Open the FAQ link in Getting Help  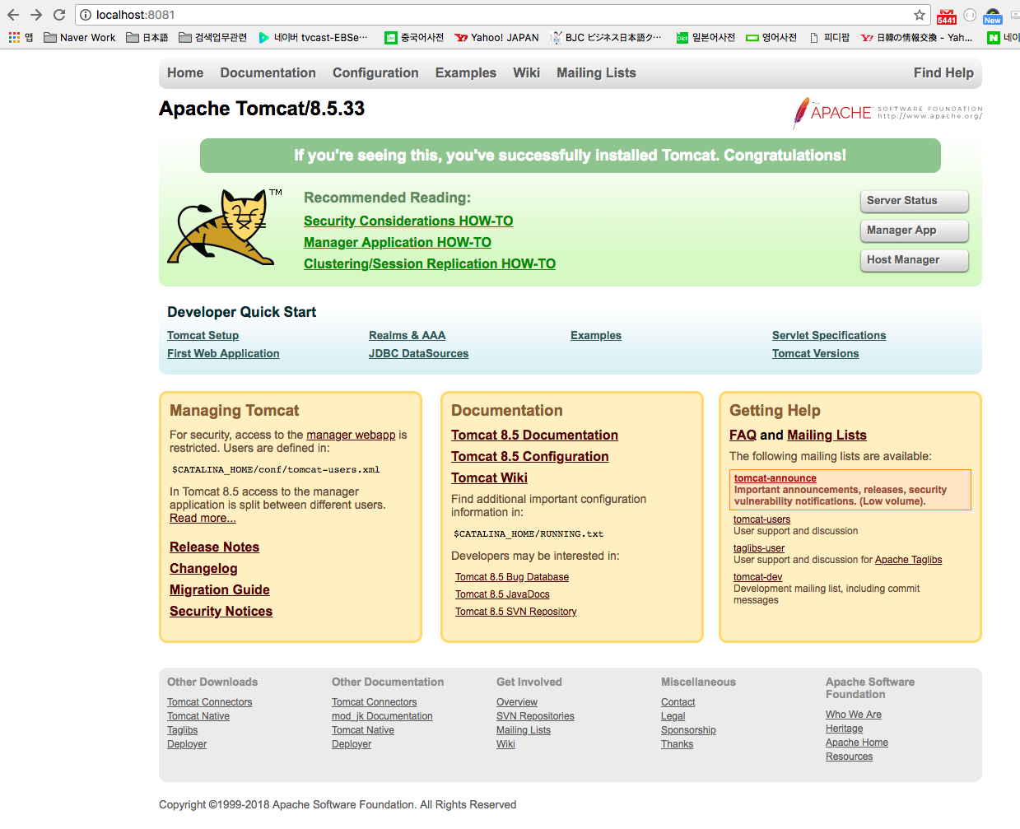743,435
